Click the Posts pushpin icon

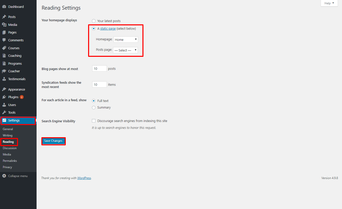[4, 17]
